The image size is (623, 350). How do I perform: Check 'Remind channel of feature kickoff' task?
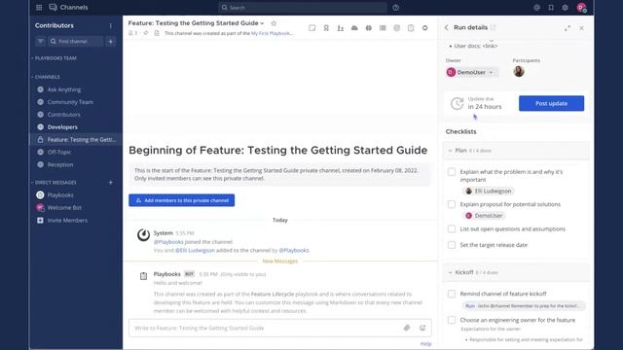pyautogui.click(x=452, y=294)
